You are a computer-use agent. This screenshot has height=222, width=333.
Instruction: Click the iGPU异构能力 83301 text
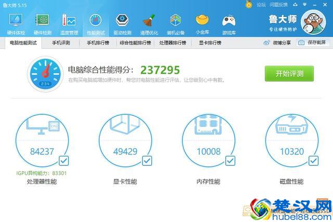click(42, 173)
